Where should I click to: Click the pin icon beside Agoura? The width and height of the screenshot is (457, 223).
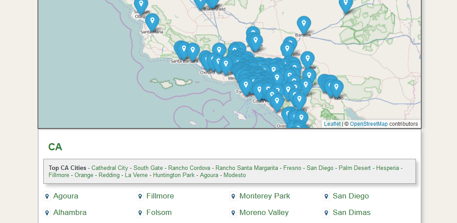[47, 196]
